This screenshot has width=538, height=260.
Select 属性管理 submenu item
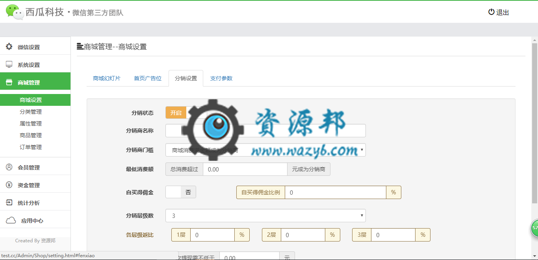click(31, 124)
